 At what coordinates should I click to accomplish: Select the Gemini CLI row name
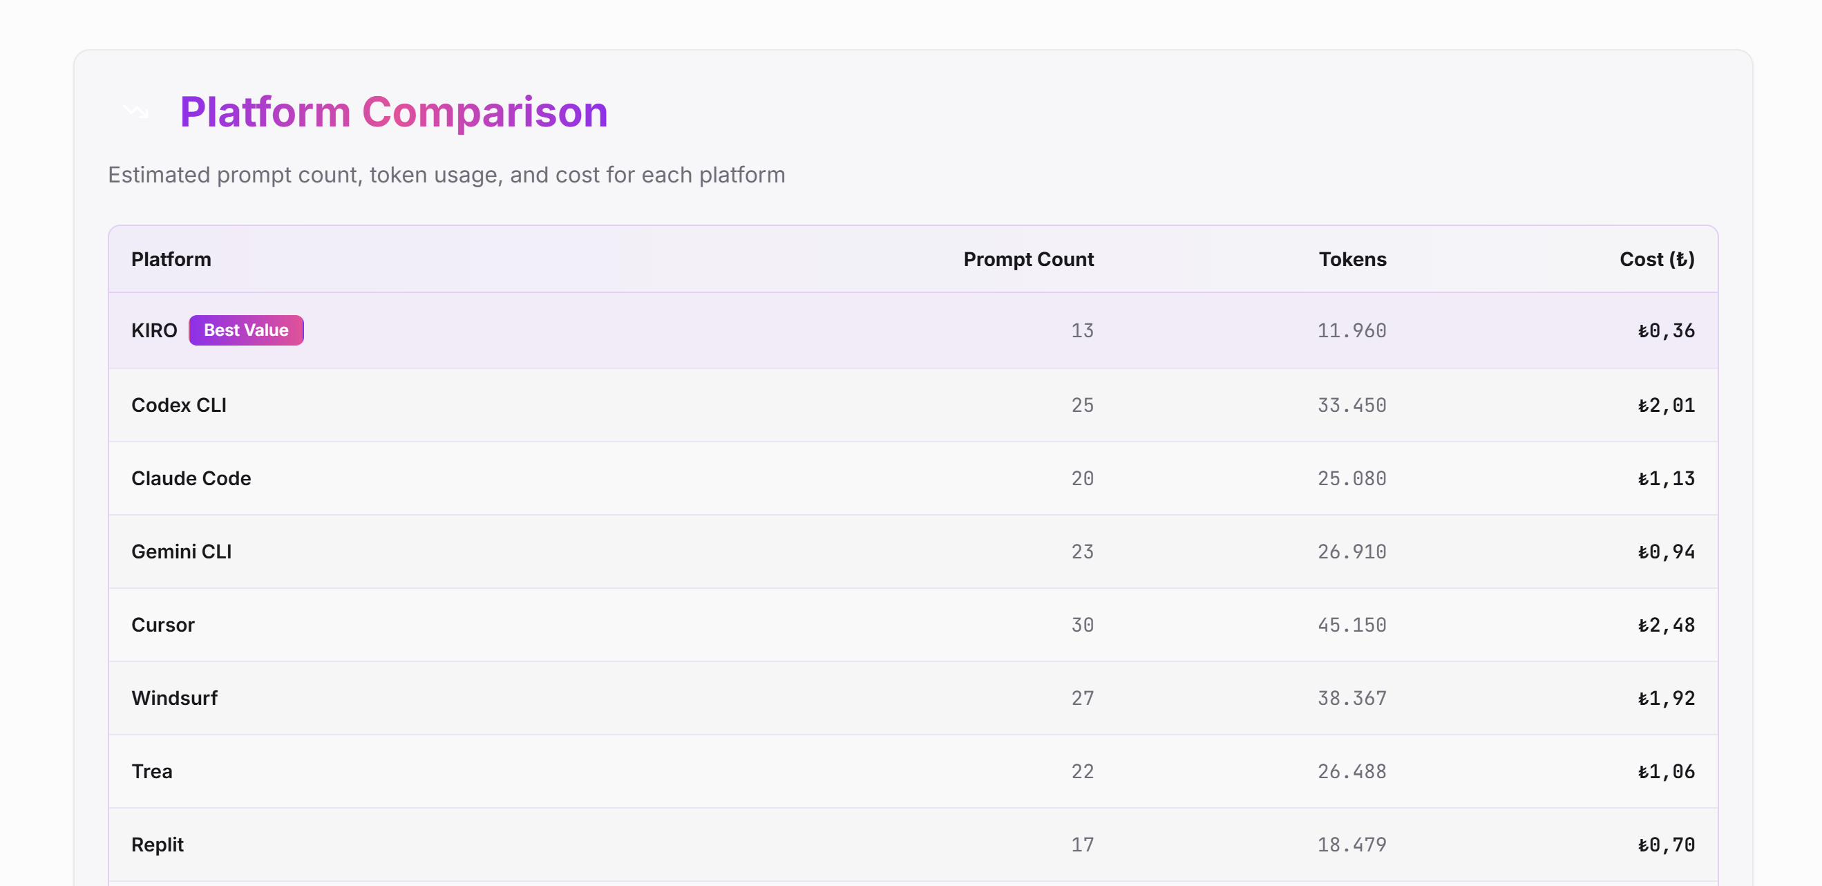coord(181,552)
